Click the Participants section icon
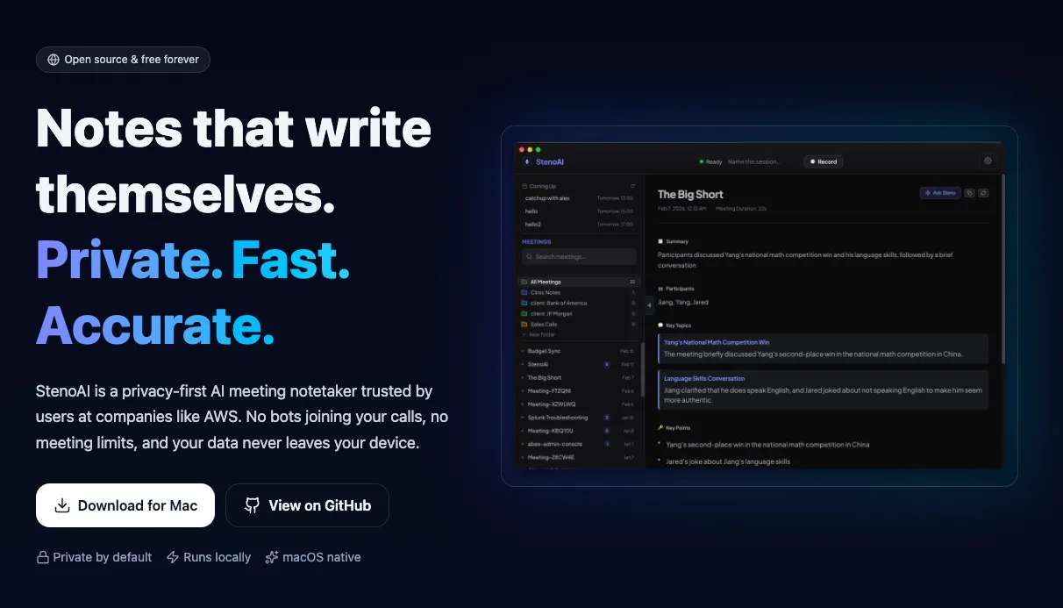This screenshot has height=608, width=1063. coord(660,289)
